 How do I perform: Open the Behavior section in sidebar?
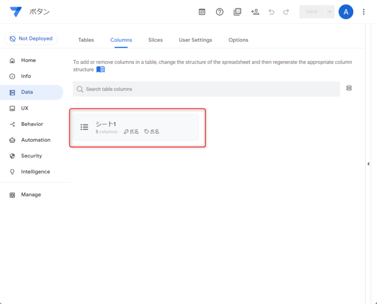(x=32, y=124)
